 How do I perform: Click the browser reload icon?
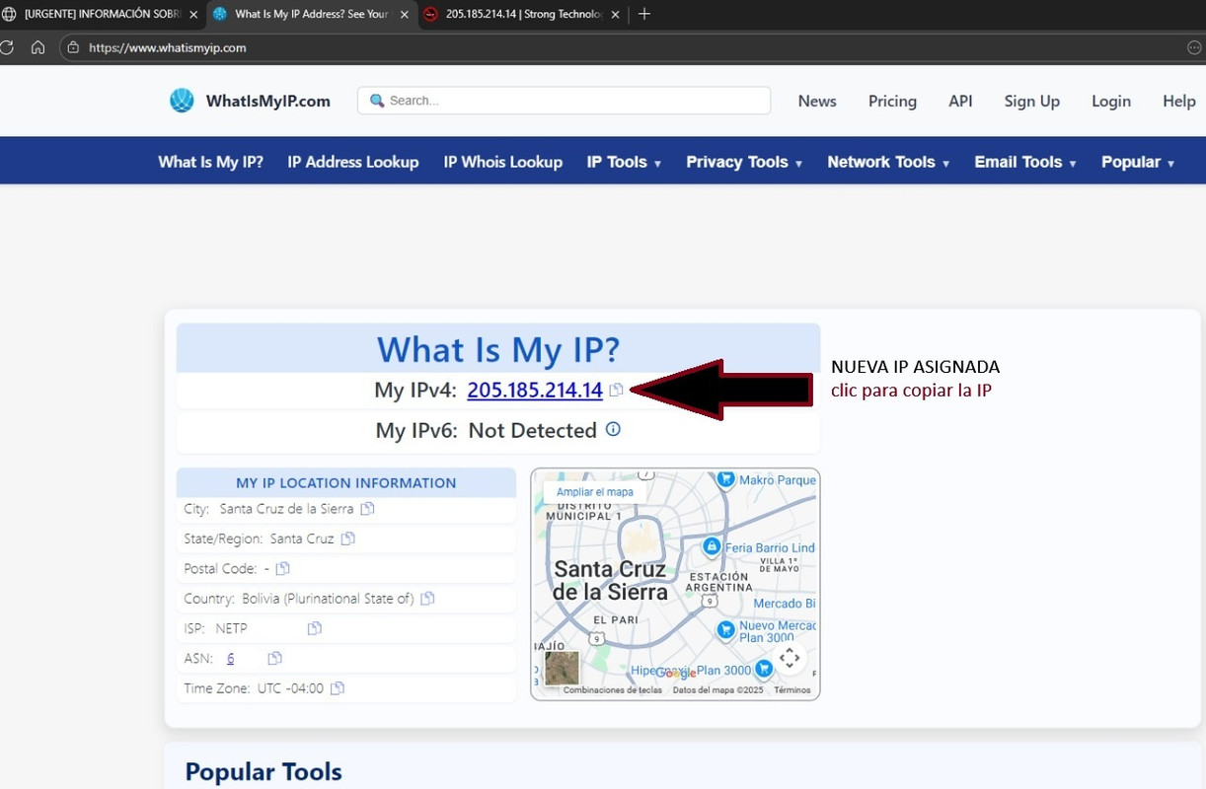point(6,47)
